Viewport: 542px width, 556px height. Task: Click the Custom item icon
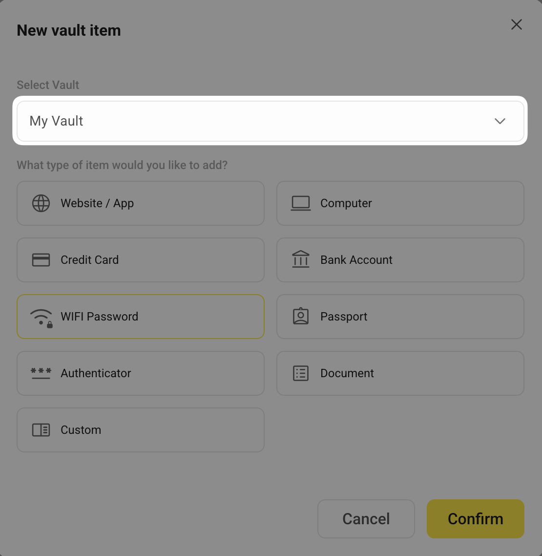pyautogui.click(x=41, y=430)
